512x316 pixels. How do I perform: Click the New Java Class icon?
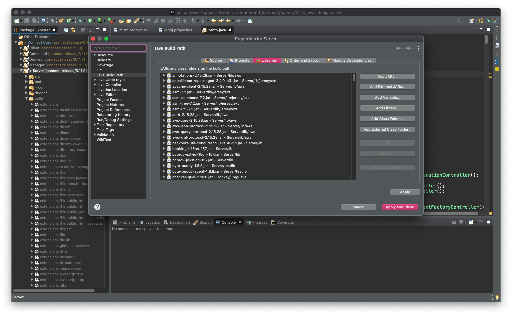click(x=68, y=21)
